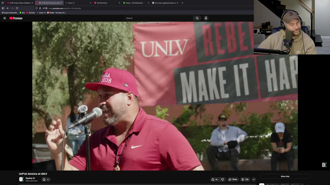Open Import bookmarks bookmark item
Viewport: 330px width, 185px height.
coord(10,13)
